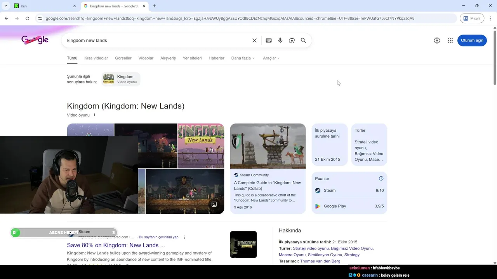Viewport: 497px width, 279px height.
Task: Expand the Araçlar dropdown
Action: click(271, 58)
